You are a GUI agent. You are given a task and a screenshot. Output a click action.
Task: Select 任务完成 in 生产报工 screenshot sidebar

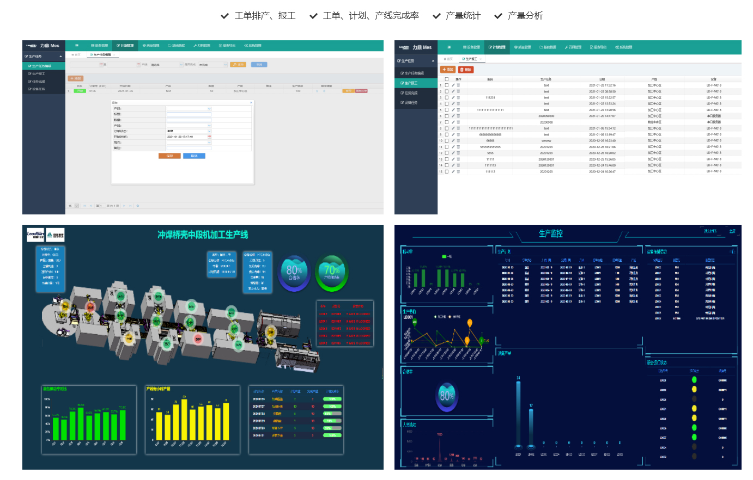pyautogui.click(x=409, y=93)
